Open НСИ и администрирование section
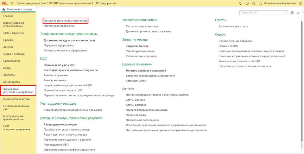This screenshot has width=304, height=154. pos(17,128)
